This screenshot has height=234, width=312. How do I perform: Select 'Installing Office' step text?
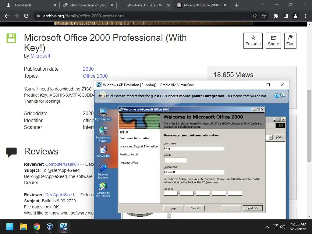coord(129,163)
